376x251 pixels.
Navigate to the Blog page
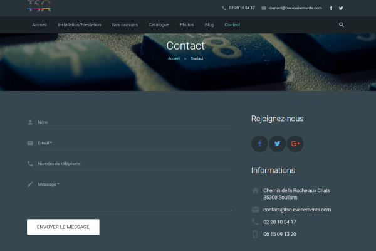(209, 24)
